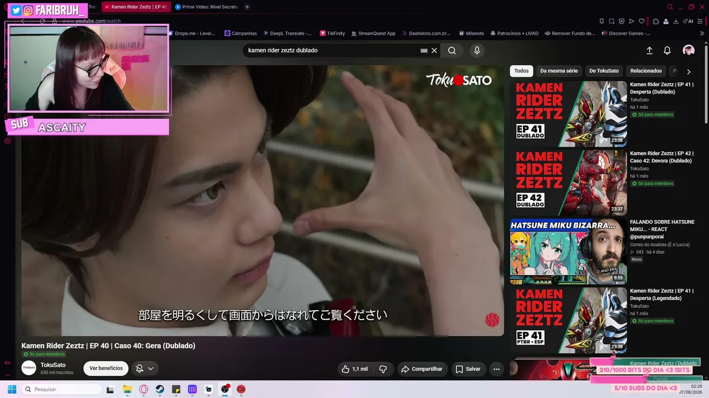Open the Dashskins.com.br bookmark
The image size is (709, 398).
coord(426,33)
